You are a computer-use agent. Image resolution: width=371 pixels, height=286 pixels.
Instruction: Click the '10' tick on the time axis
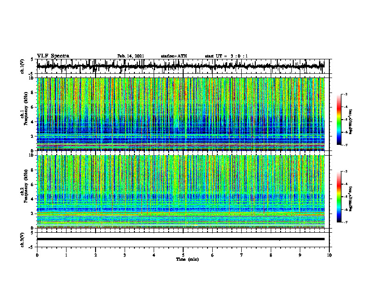coord(329,255)
